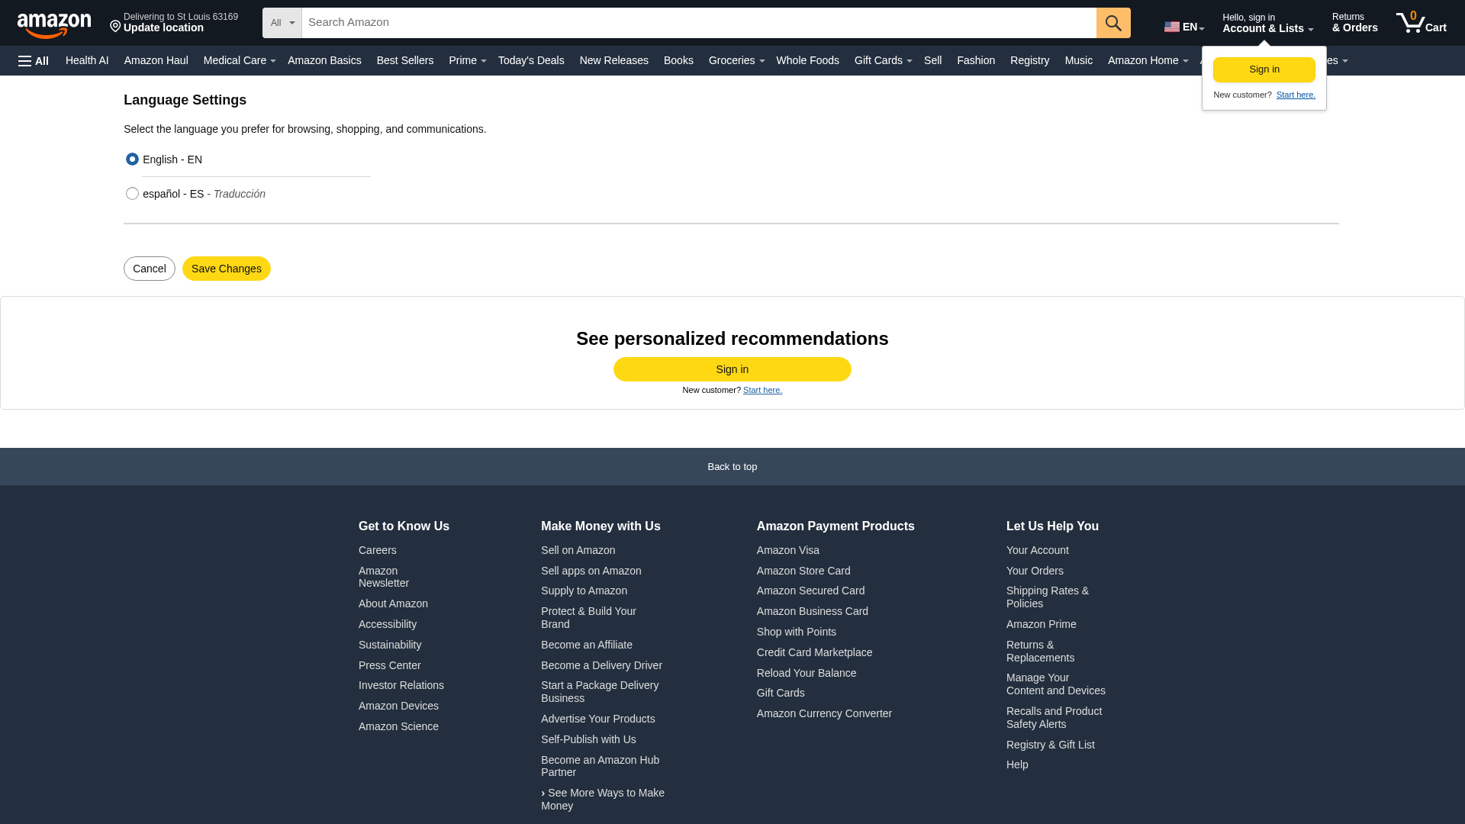Open Careers footer link
This screenshot has height=824, width=1465.
point(378,550)
